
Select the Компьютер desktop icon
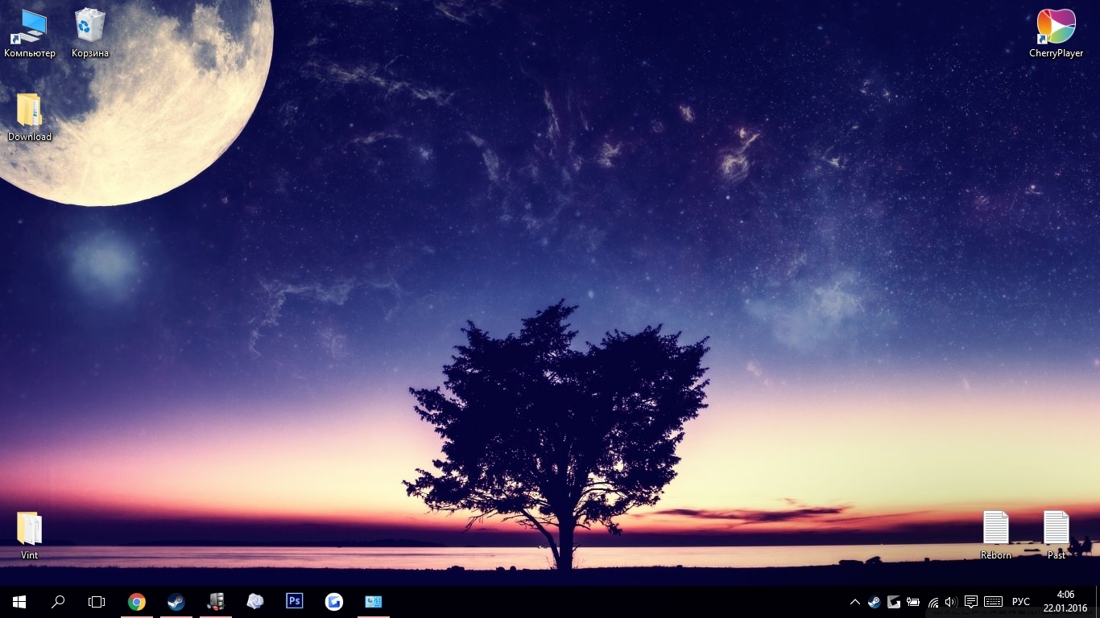30,33
